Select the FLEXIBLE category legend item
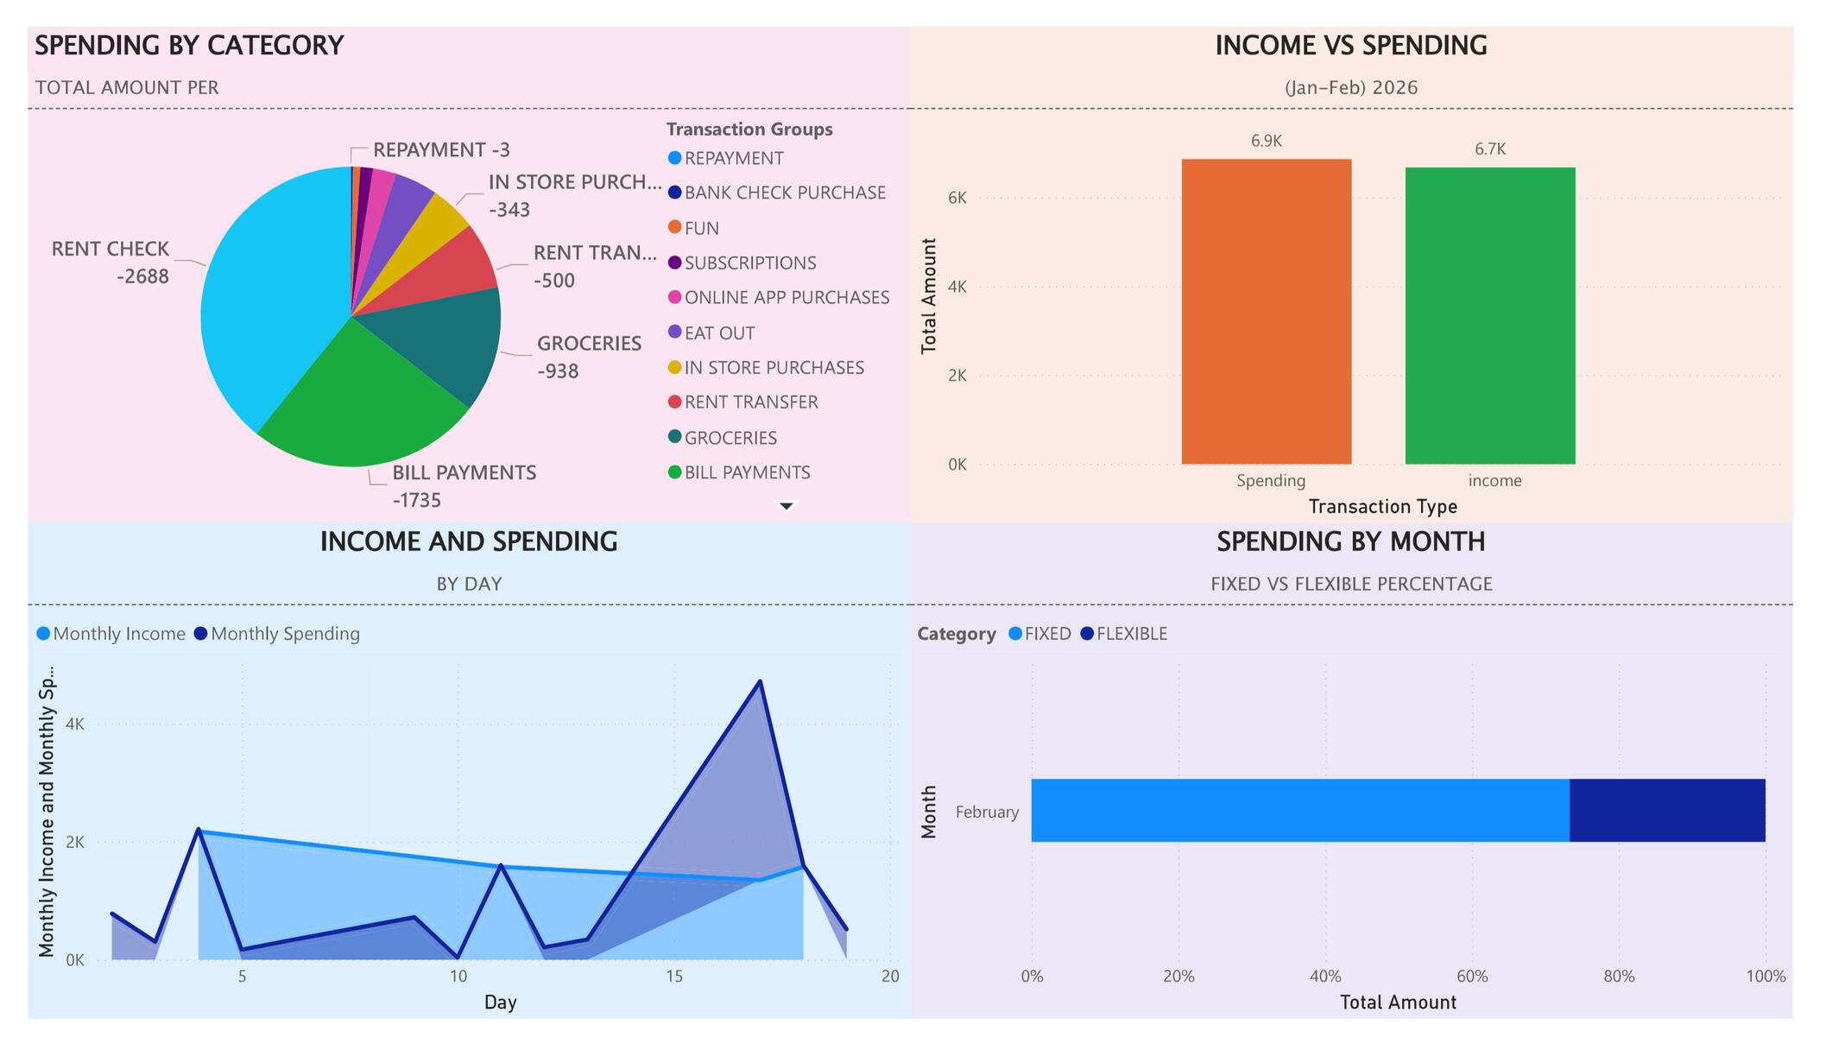This screenshot has width=1826, height=1050. (1131, 634)
